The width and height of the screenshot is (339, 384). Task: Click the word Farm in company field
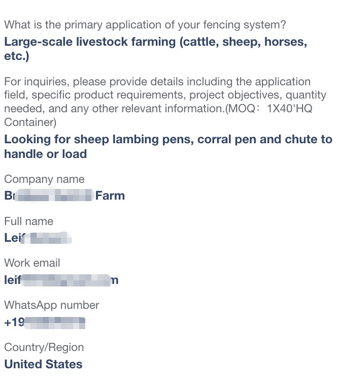click(110, 196)
